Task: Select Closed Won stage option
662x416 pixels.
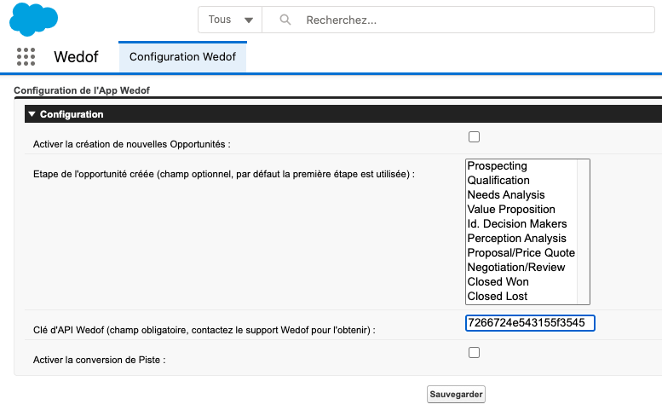Action: click(521, 281)
